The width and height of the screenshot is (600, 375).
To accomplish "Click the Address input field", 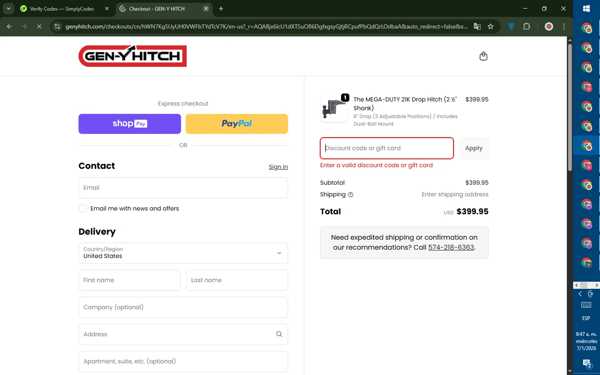I will tap(183, 334).
